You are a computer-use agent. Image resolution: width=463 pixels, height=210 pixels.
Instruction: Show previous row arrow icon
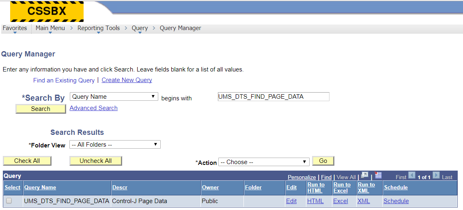pos(411,175)
